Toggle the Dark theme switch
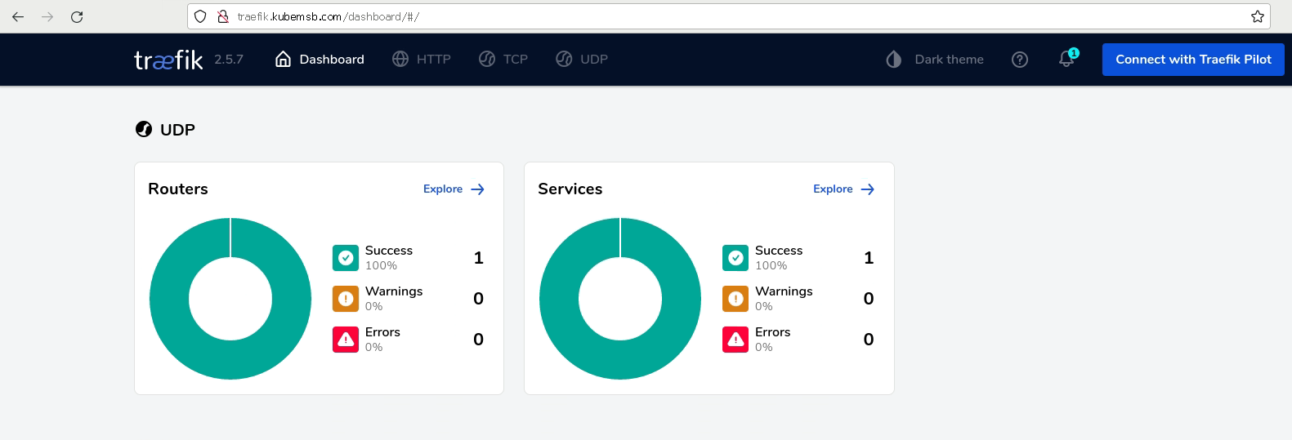This screenshot has width=1292, height=440. click(x=935, y=60)
